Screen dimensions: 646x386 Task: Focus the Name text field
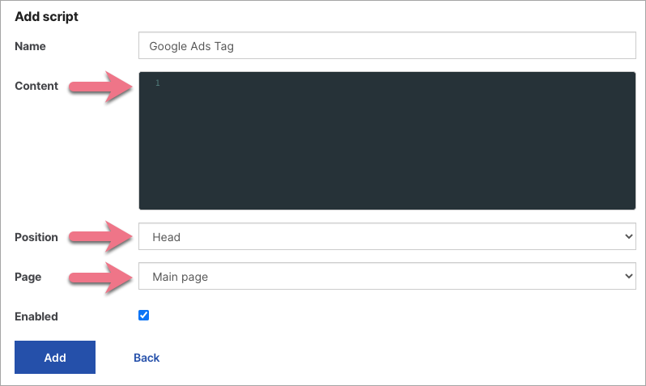tap(387, 46)
